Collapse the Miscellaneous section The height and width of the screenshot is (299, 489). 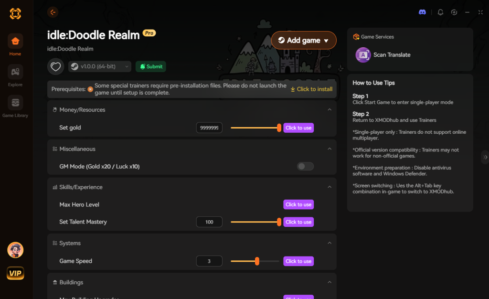(x=330, y=149)
